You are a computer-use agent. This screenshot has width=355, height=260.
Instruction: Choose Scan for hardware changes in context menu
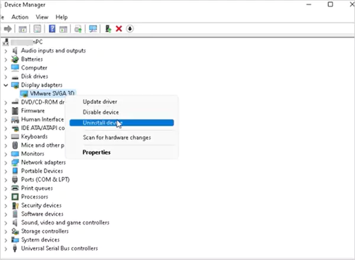(121, 138)
